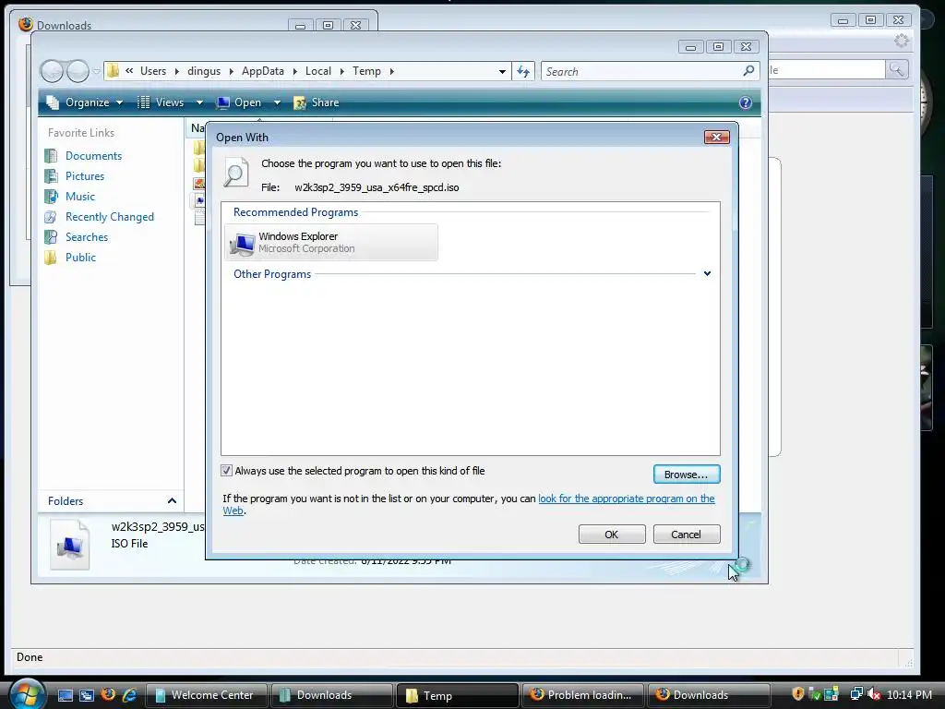The height and width of the screenshot is (709, 945).
Task: Switch to Temp taskbar button
Action: pos(457,695)
